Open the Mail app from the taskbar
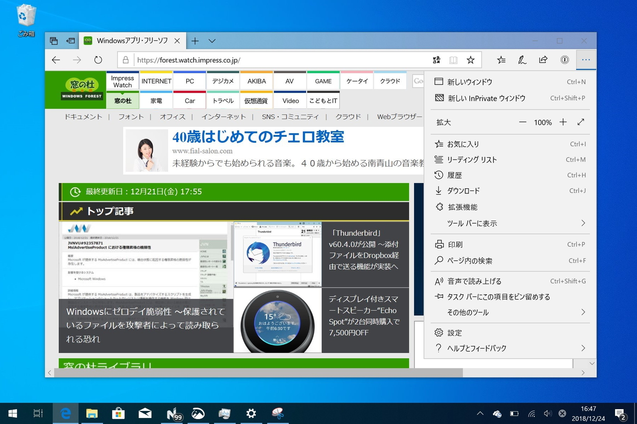The width and height of the screenshot is (637, 424). [145, 413]
